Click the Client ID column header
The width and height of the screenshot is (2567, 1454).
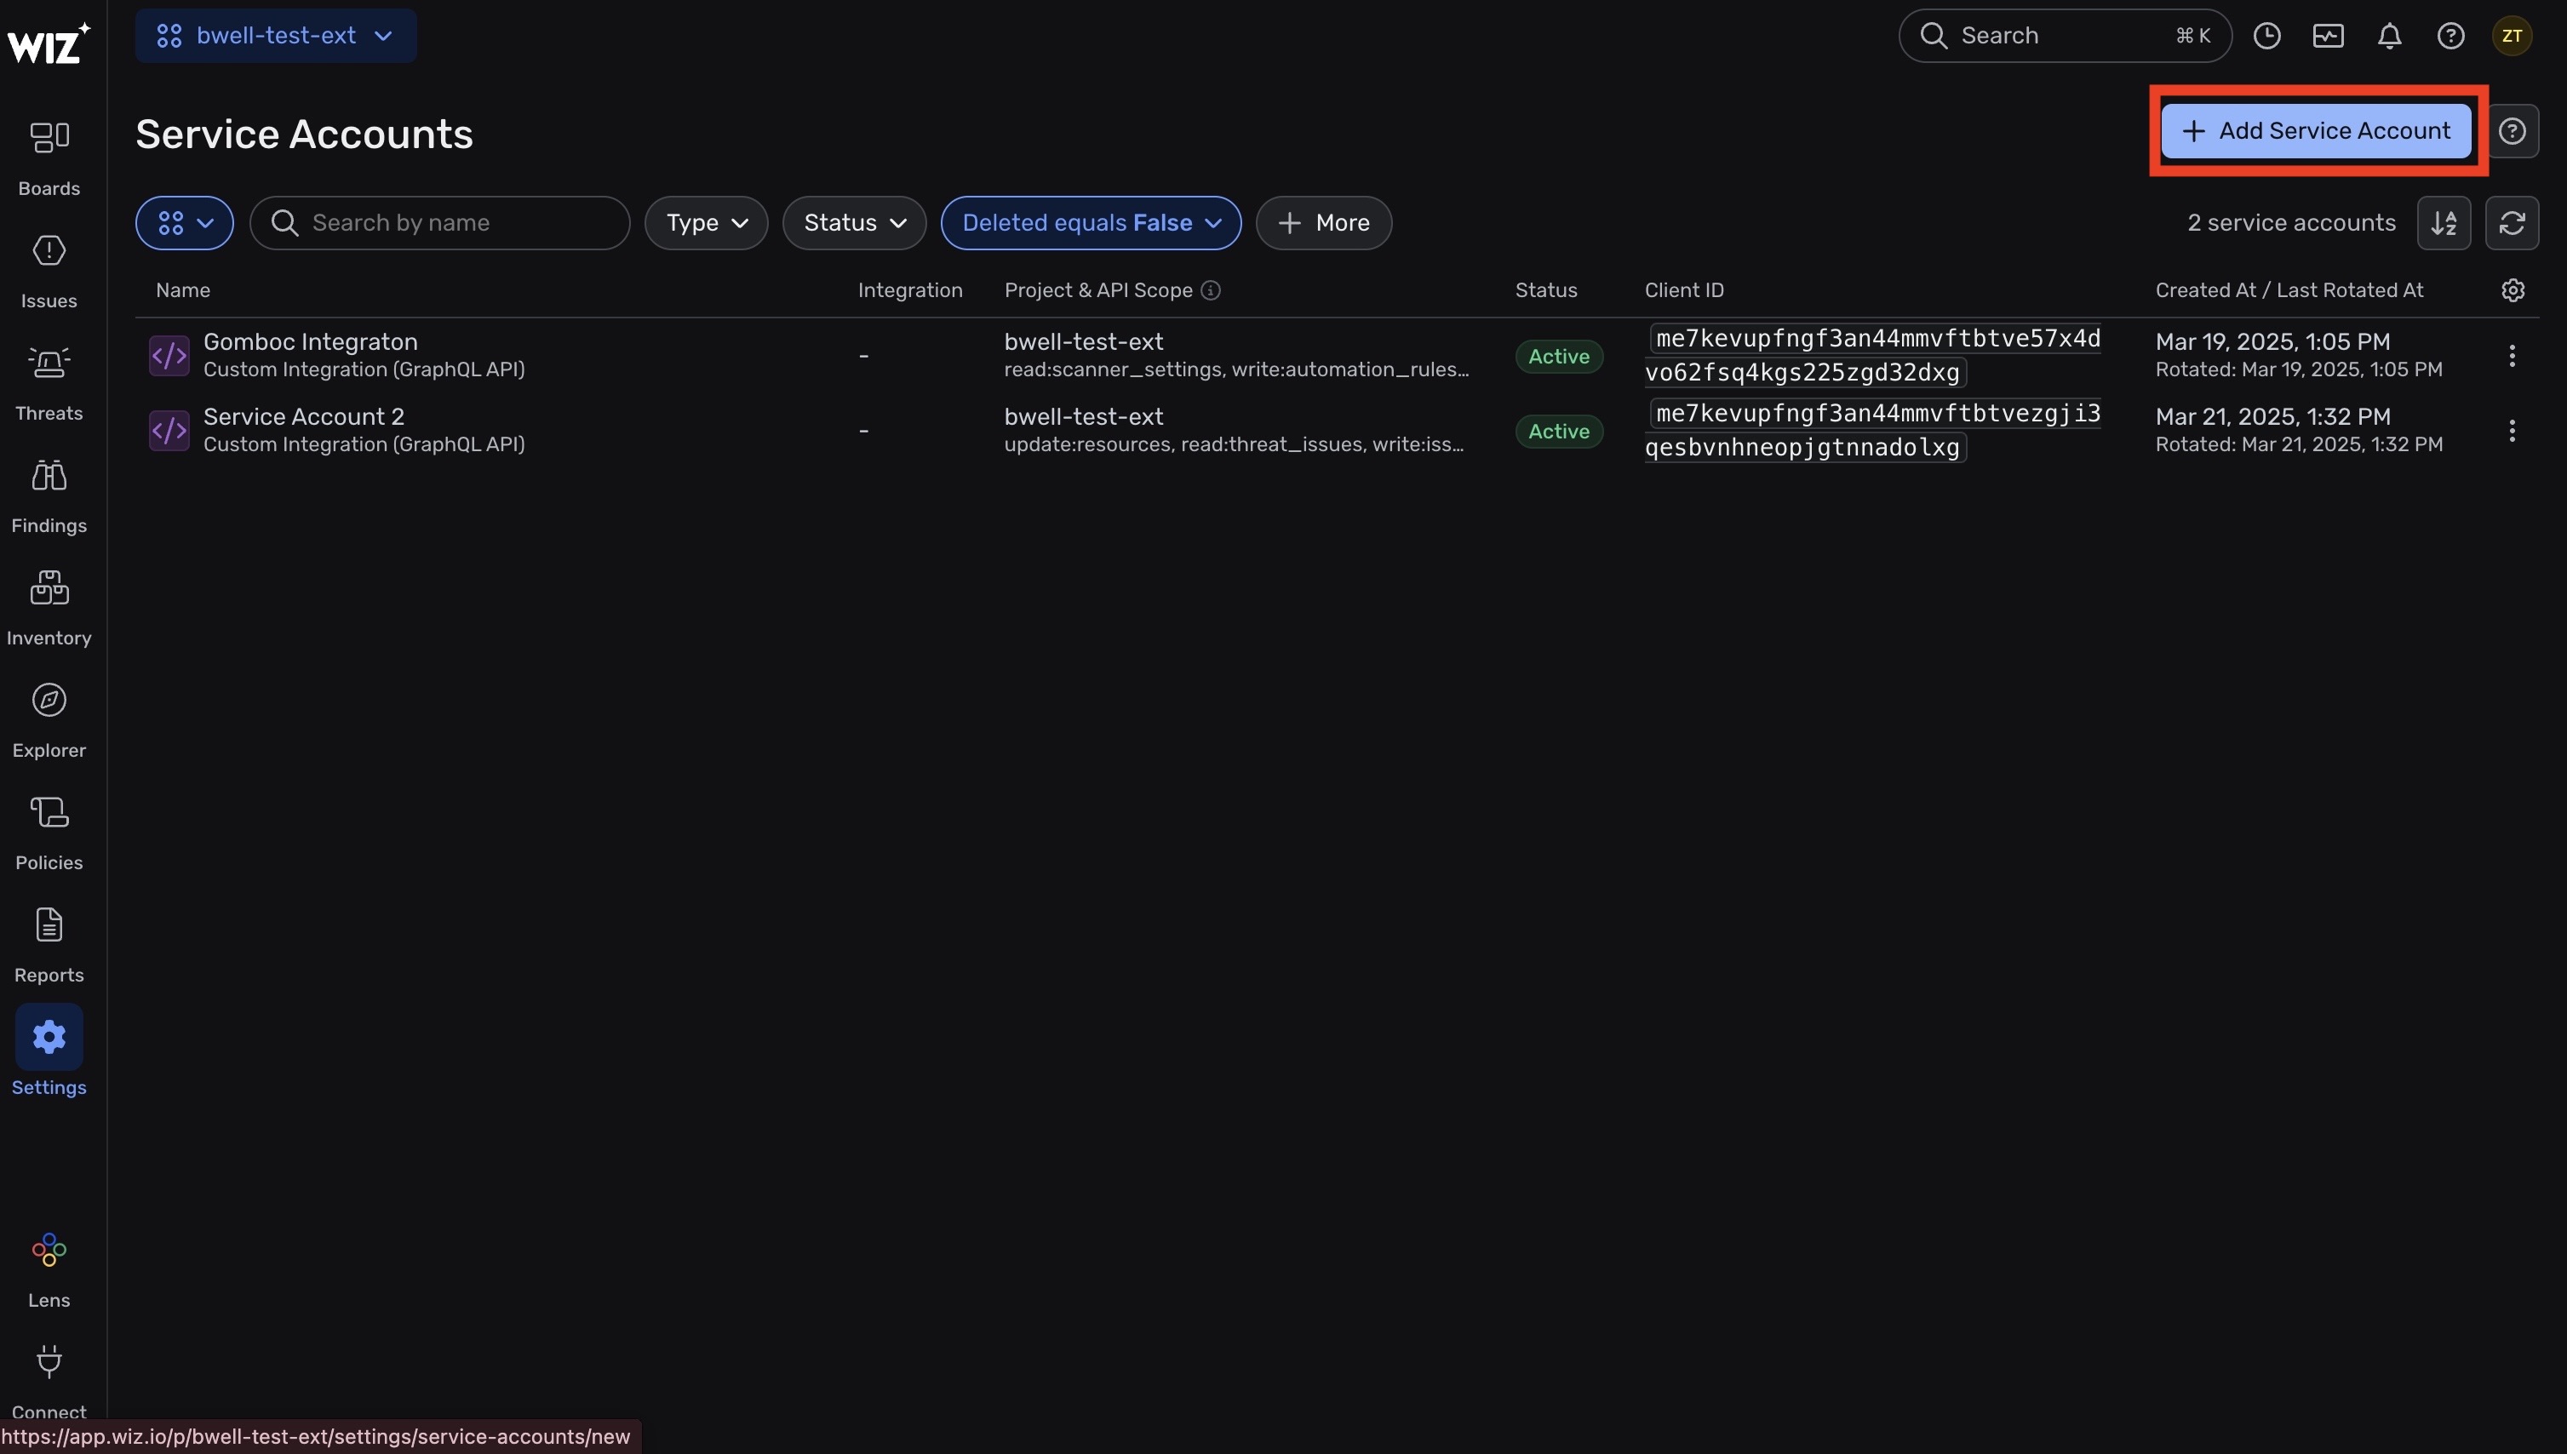(1683, 290)
